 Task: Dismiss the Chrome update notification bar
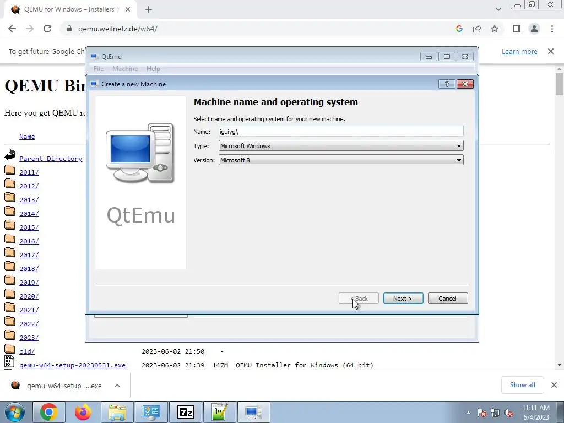551,51
